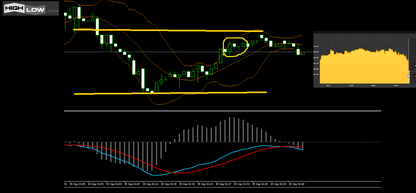Viewport: 416px width, 193px height.
Task: Click the HighLow.com logo
Action: [x=31, y=8]
